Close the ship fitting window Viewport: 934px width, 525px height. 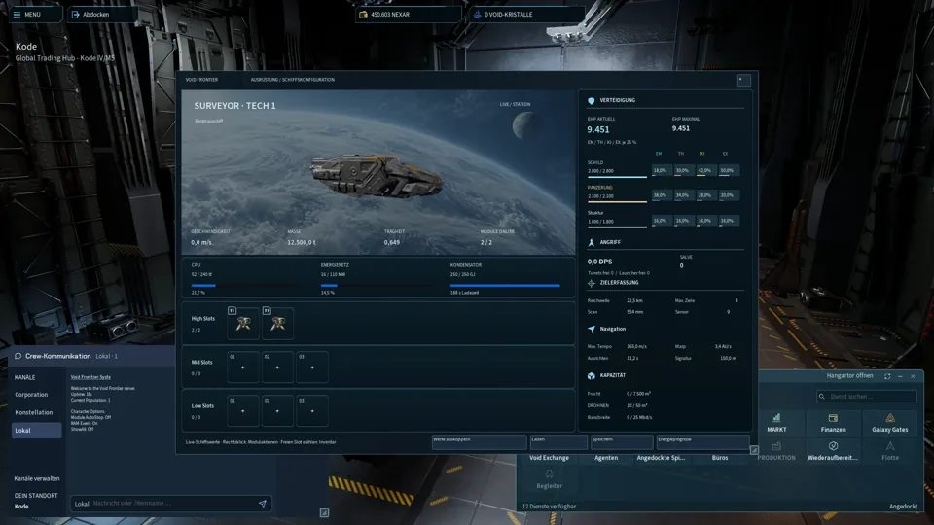(x=744, y=80)
